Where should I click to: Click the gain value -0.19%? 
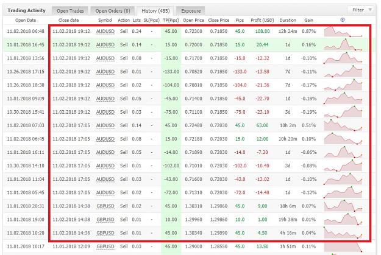[x=308, y=112]
